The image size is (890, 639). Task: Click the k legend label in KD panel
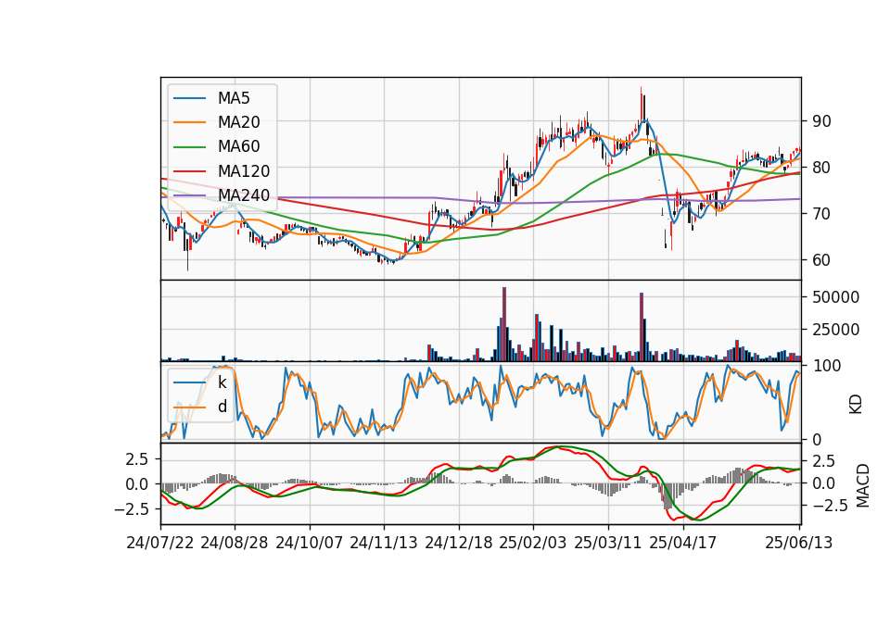pos(222,382)
